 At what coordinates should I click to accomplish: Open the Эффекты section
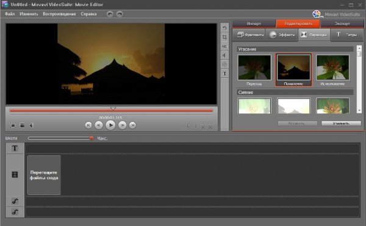tap(282, 35)
